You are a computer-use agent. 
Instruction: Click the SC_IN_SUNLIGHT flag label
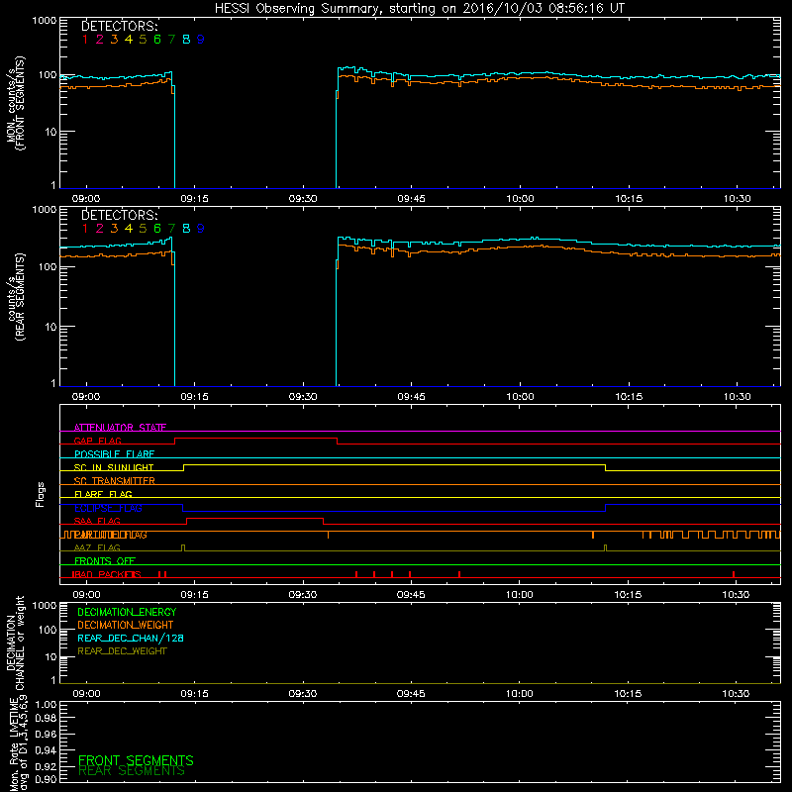click(114, 467)
